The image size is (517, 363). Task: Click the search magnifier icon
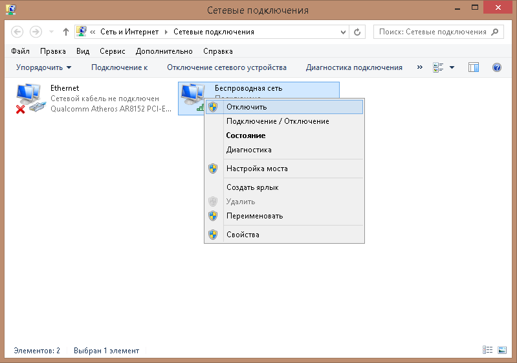494,32
